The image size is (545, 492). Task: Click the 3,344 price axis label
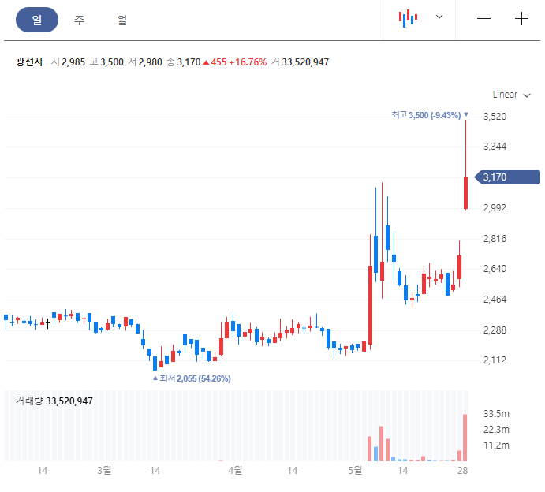click(495, 147)
